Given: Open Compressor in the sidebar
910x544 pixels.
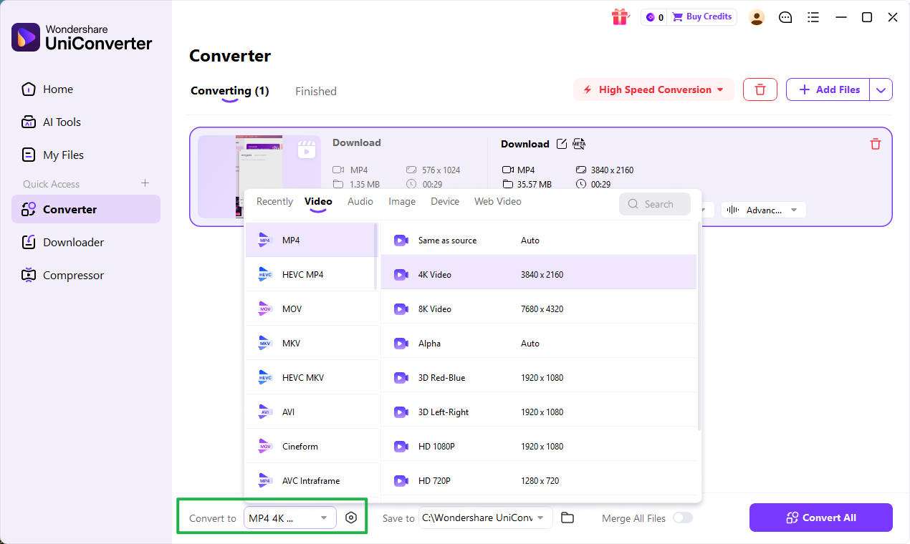Looking at the screenshot, I should coord(86,275).
